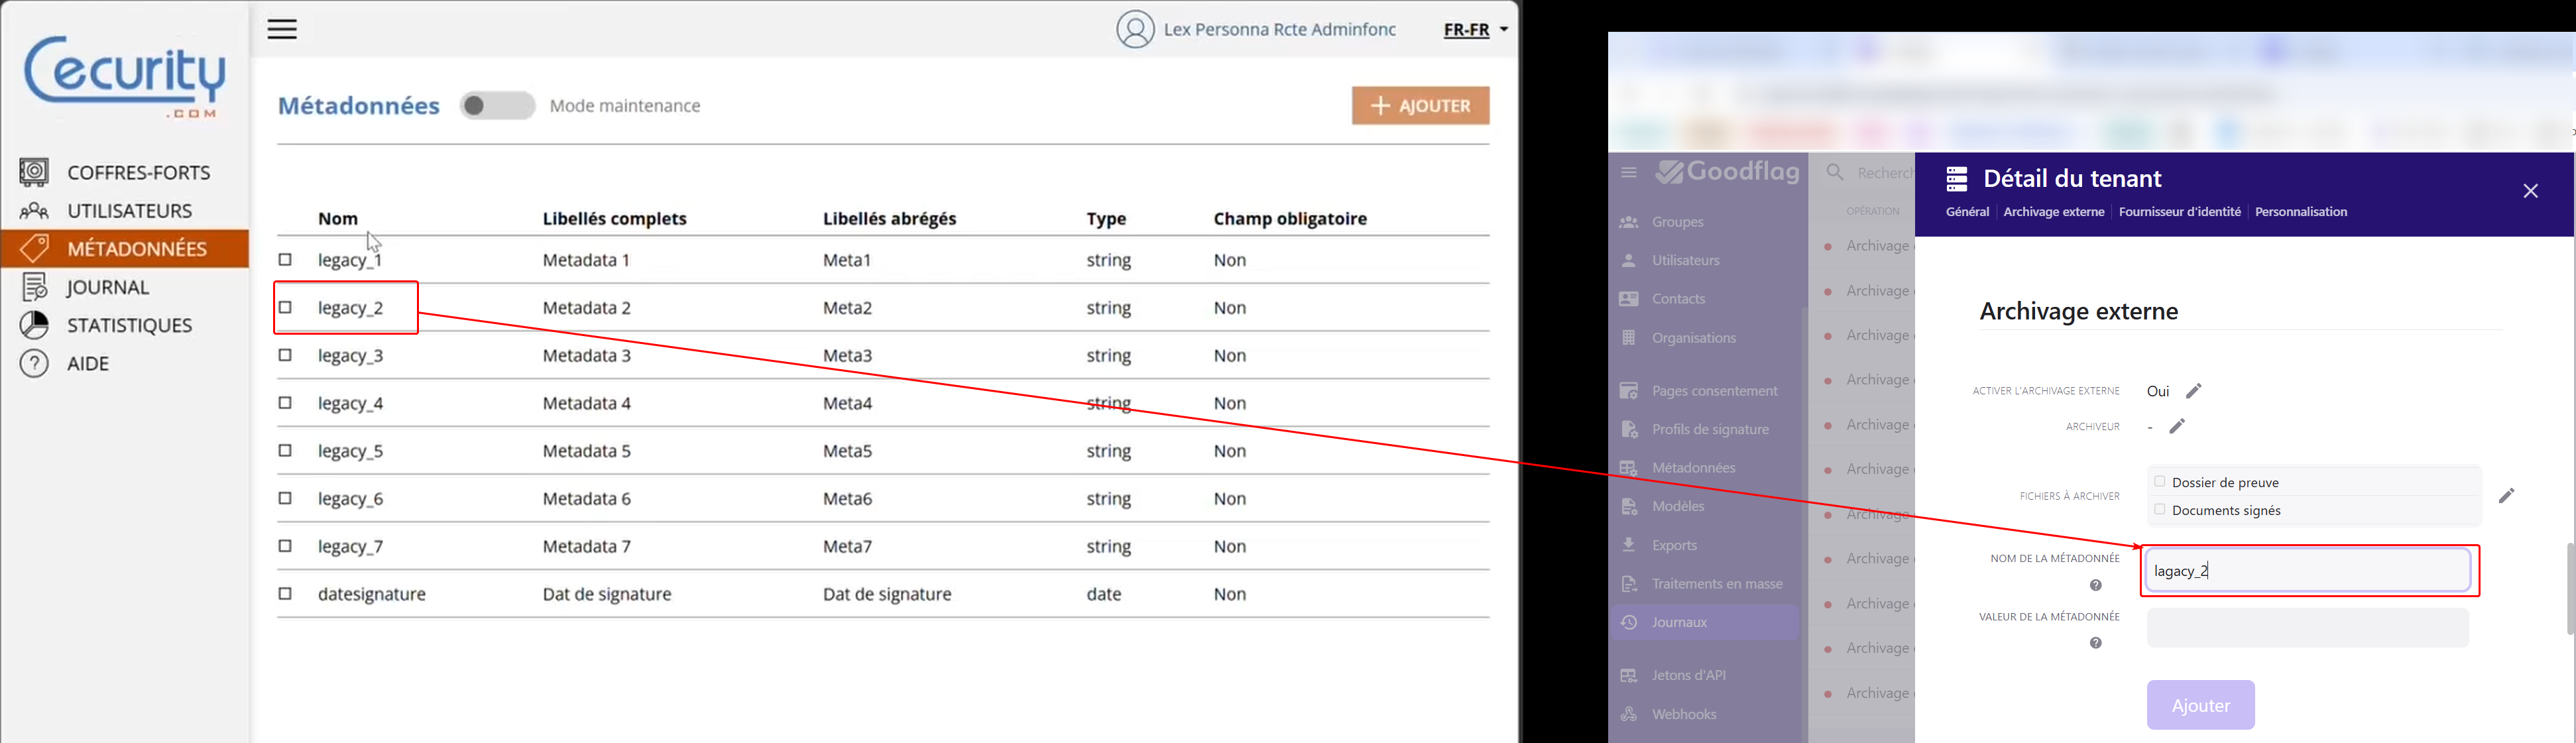This screenshot has height=743, width=2576.
Task: Switch to the Archivage externe tab
Action: pyautogui.click(x=2054, y=212)
